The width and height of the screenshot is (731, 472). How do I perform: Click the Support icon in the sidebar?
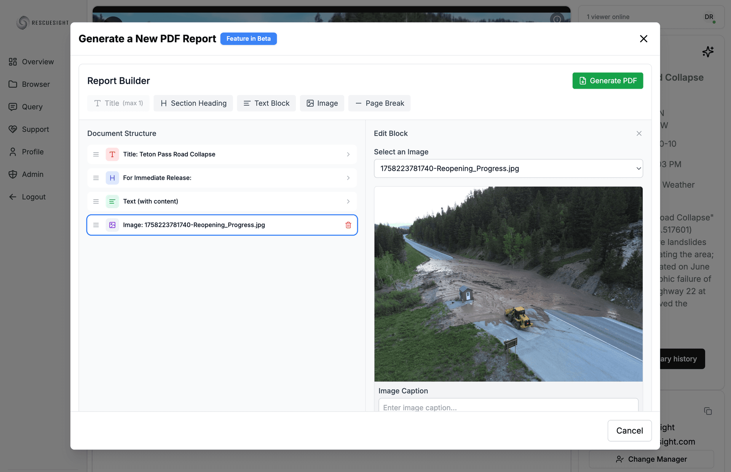click(13, 129)
